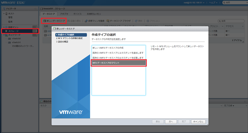Click the virtual machines icon in navigator
The width and height of the screenshot is (248, 133).
[6, 27]
